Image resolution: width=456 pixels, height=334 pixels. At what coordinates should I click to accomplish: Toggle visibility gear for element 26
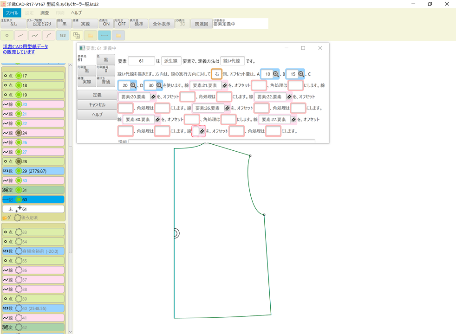coord(19,142)
